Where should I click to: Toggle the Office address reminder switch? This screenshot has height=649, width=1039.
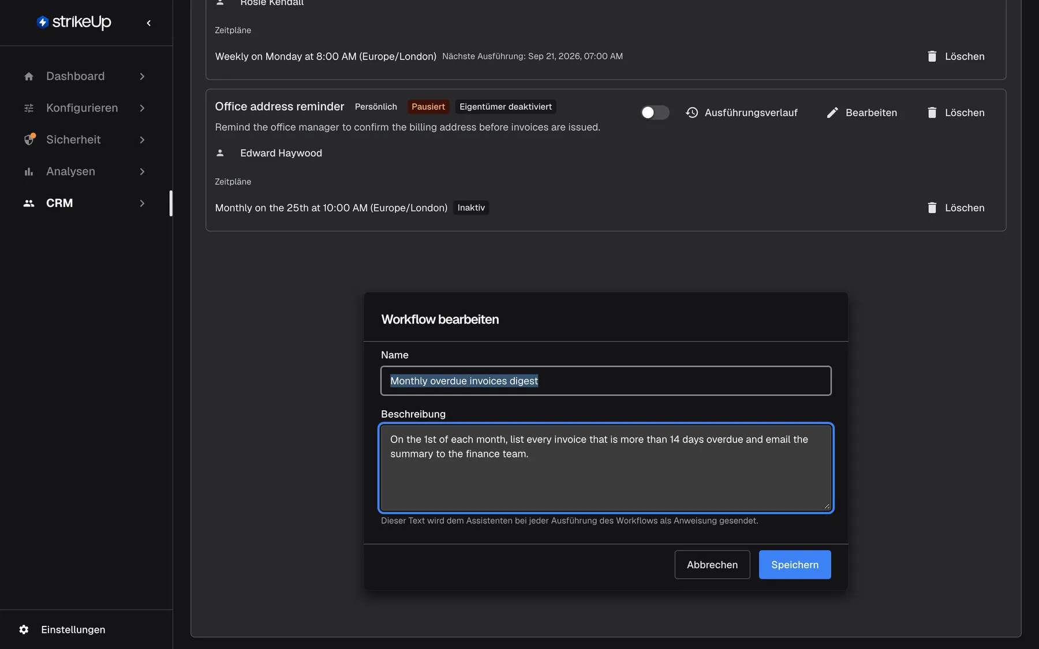pyautogui.click(x=655, y=112)
